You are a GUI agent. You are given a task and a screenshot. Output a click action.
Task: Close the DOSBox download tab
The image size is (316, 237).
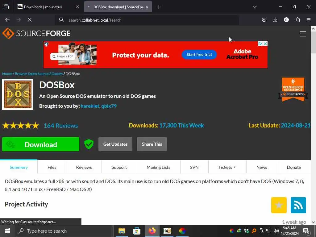click(x=147, y=7)
